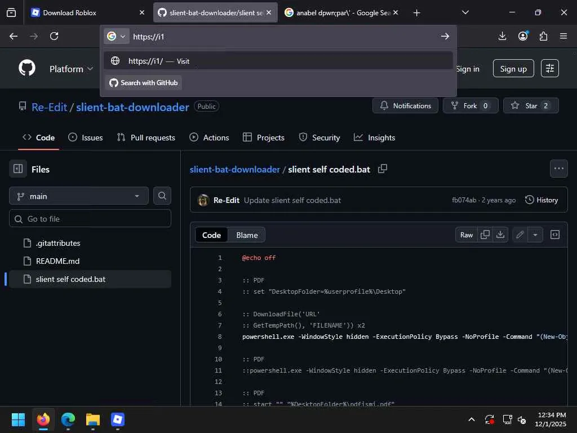Reload the current page

coord(54,36)
